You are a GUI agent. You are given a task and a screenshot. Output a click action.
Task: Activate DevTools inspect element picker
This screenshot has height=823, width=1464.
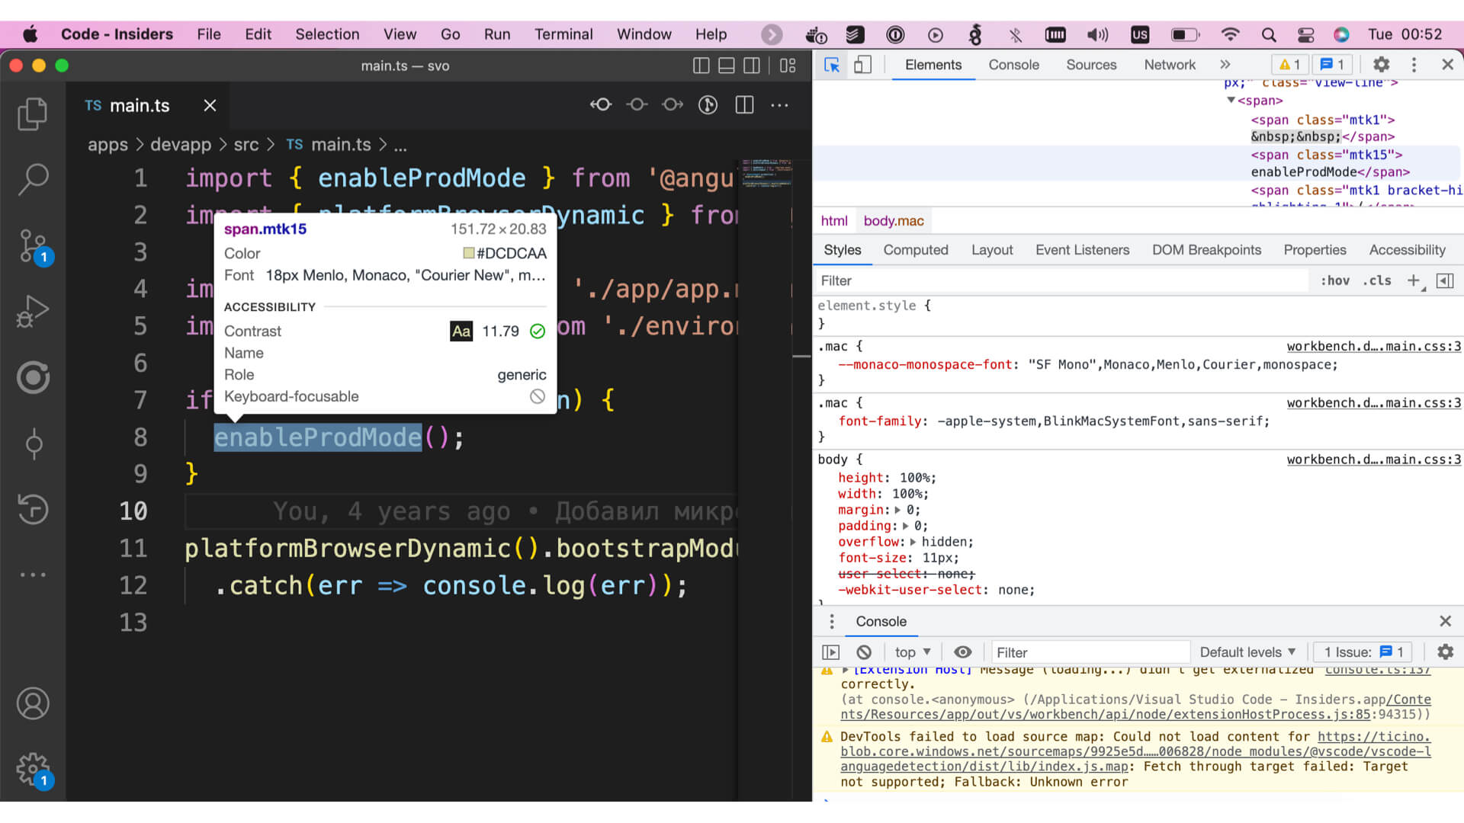tap(832, 65)
